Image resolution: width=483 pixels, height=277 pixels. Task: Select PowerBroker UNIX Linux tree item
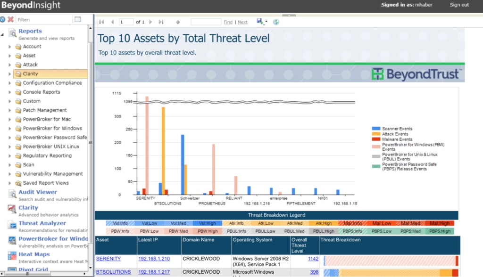[x=51, y=147]
